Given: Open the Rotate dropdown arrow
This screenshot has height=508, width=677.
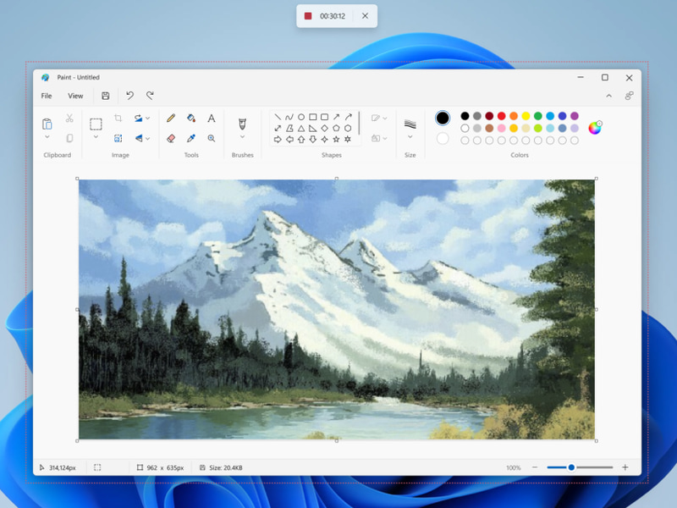Looking at the screenshot, I should tap(147, 118).
